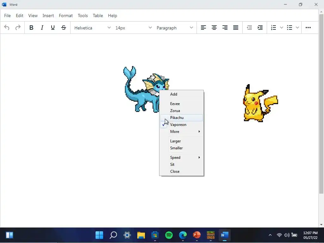The height and width of the screenshot is (243, 324).
Task: Justify the text
Action: [236, 28]
